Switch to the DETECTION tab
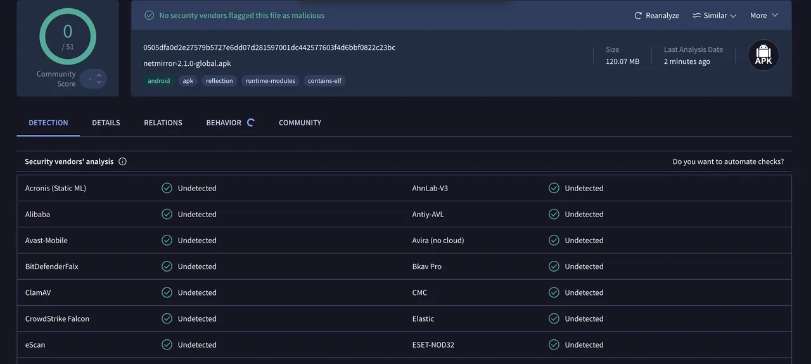Image resolution: width=811 pixels, height=364 pixels. coord(48,123)
